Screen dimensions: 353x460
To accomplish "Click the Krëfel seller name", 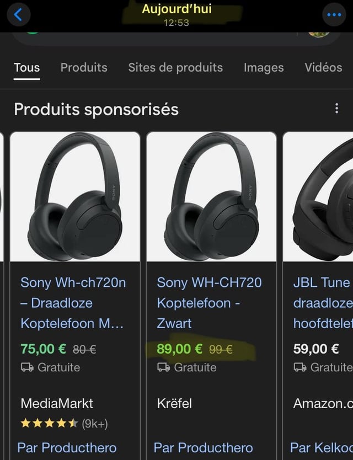I will [x=174, y=403].
